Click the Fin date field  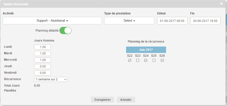point(205,21)
